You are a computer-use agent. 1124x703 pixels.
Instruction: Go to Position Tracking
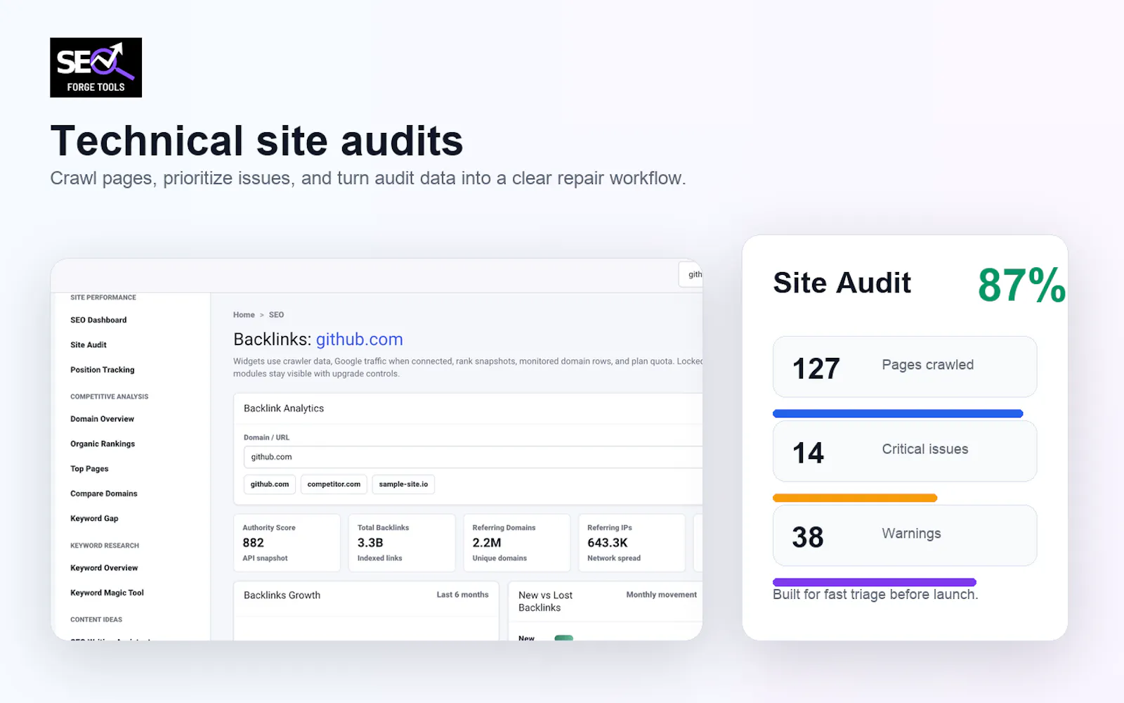pyautogui.click(x=103, y=370)
